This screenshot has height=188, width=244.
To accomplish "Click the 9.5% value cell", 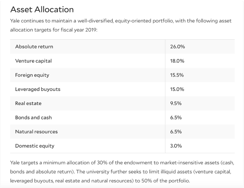I will tap(176, 103).
